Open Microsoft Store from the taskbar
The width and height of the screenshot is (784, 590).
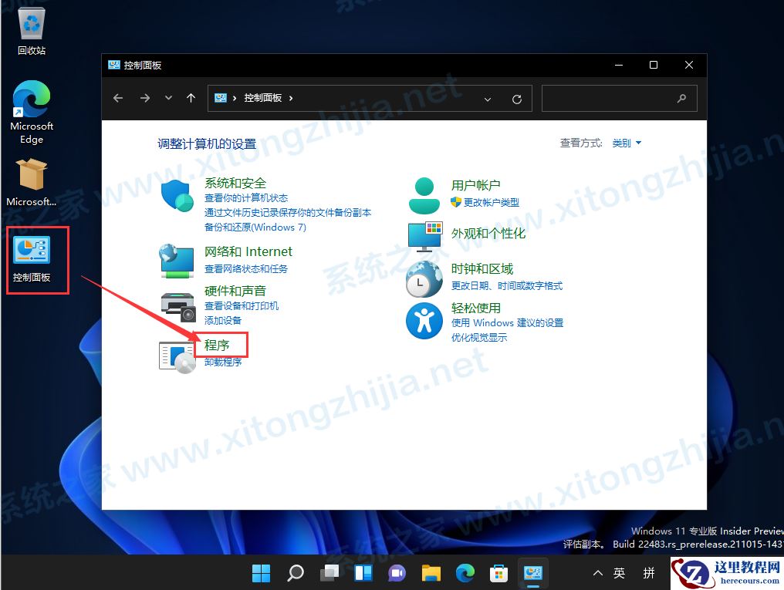[498, 573]
